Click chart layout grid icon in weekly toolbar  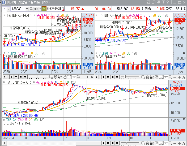143,77
